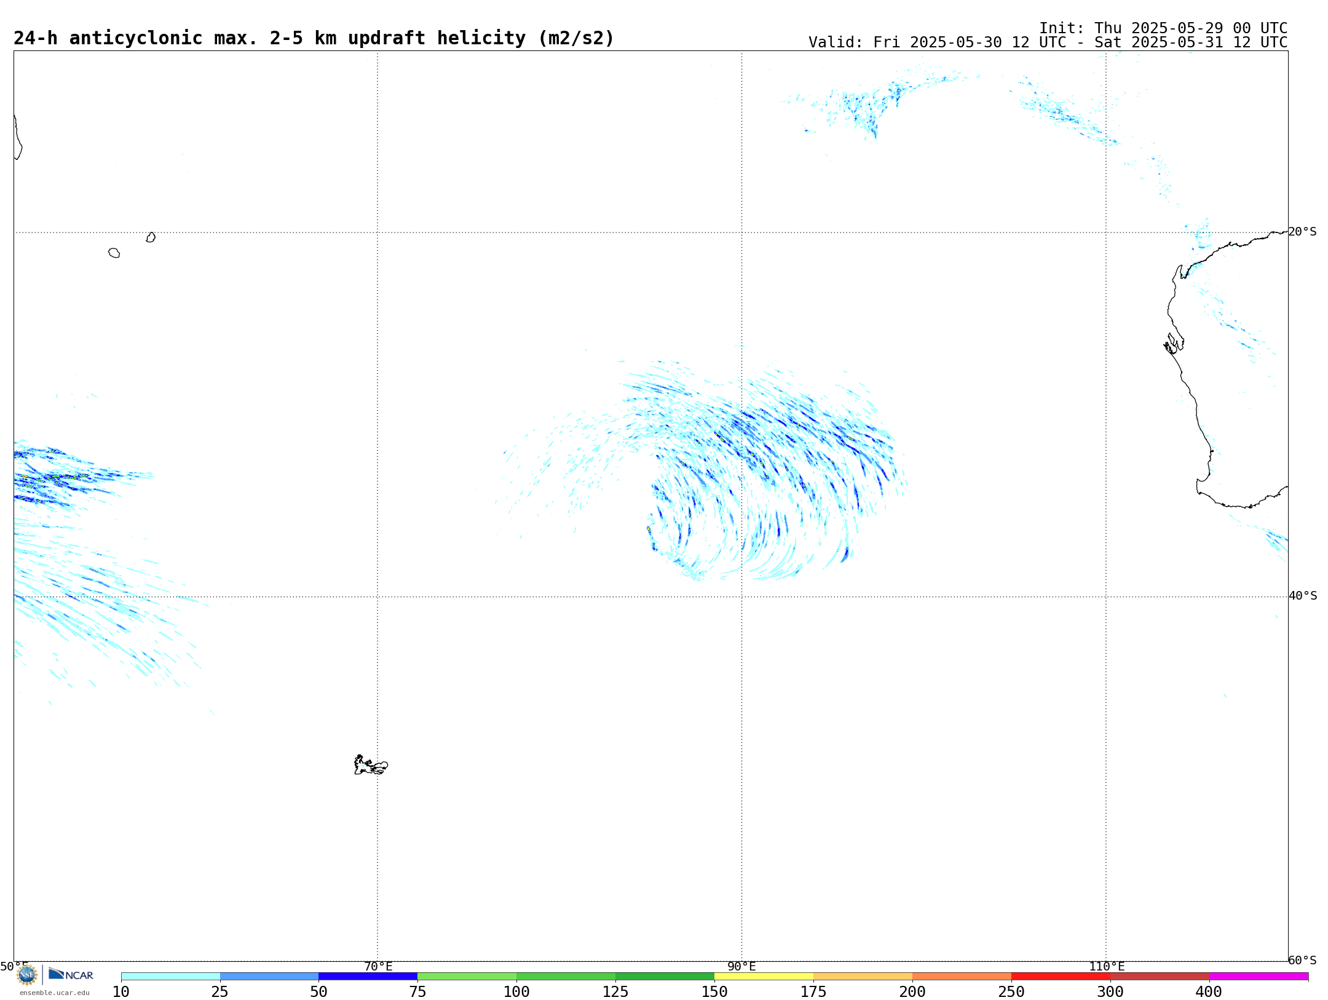The width and height of the screenshot is (1328, 1000).
Task: Click the "110°E" longitude label
Action: (x=1107, y=966)
